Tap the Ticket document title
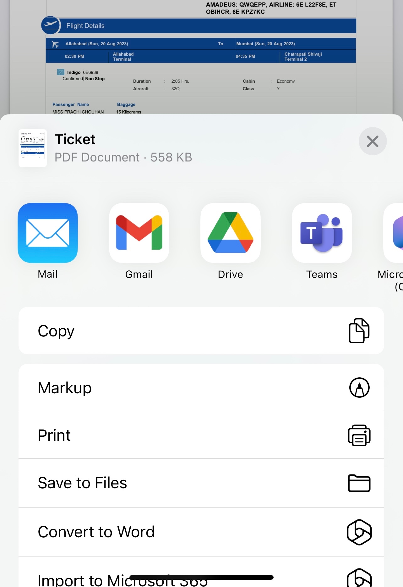 point(75,139)
